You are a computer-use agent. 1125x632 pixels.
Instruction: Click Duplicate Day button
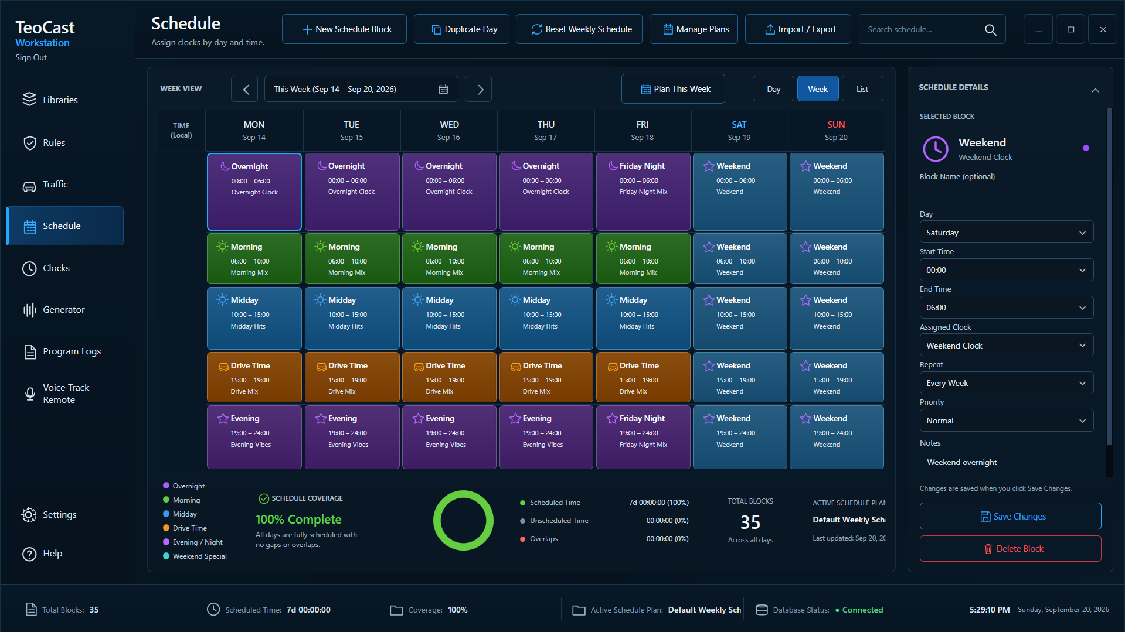461,29
